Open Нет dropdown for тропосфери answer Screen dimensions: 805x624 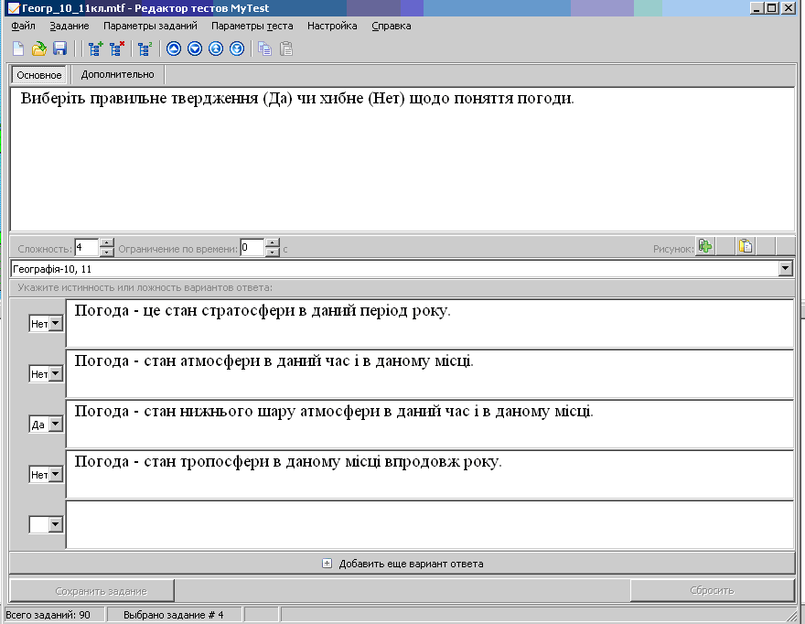tap(56, 475)
